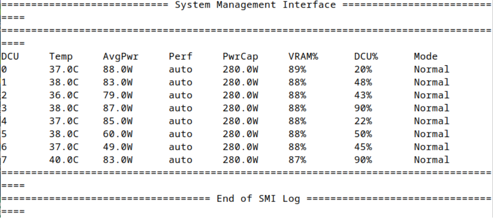Click the 22% DCU usage for DCU 4
Image resolution: width=493 pixels, height=218 pixels.
click(363, 121)
